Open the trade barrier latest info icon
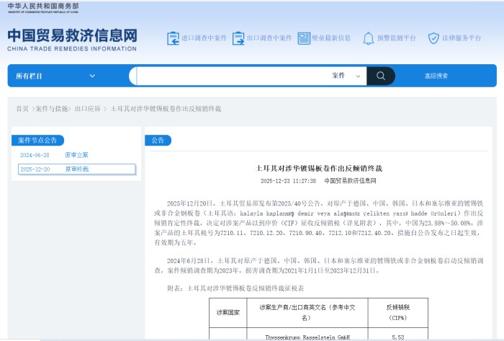Image resolution: width=504 pixels, height=341 pixels. tap(304, 38)
